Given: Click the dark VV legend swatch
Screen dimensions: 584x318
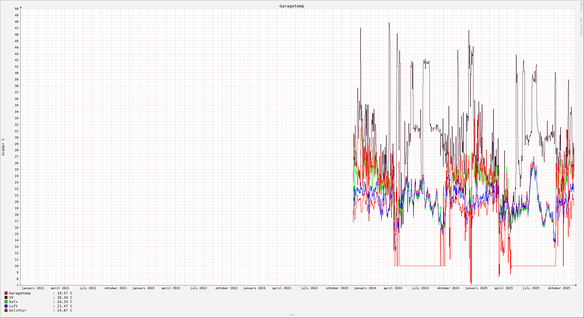Looking at the screenshot, I should pyautogui.click(x=6, y=298).
